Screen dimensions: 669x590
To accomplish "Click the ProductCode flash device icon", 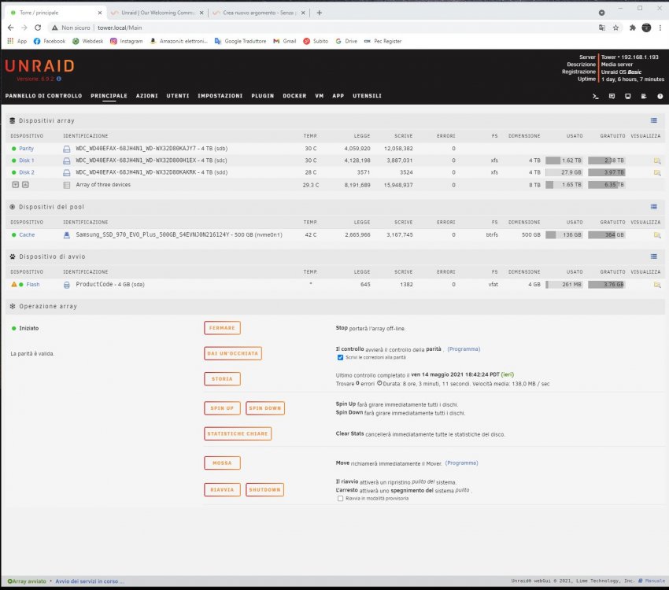I will 67,285.
